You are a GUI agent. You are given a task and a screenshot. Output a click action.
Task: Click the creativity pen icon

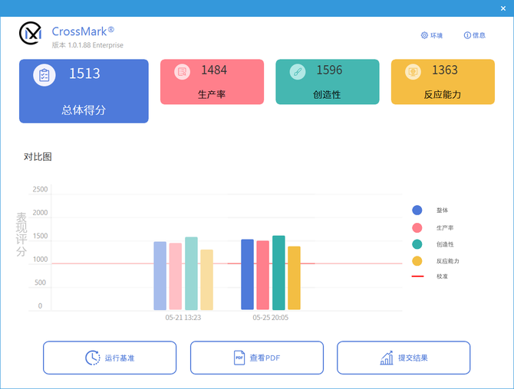[x=298, y=72]
